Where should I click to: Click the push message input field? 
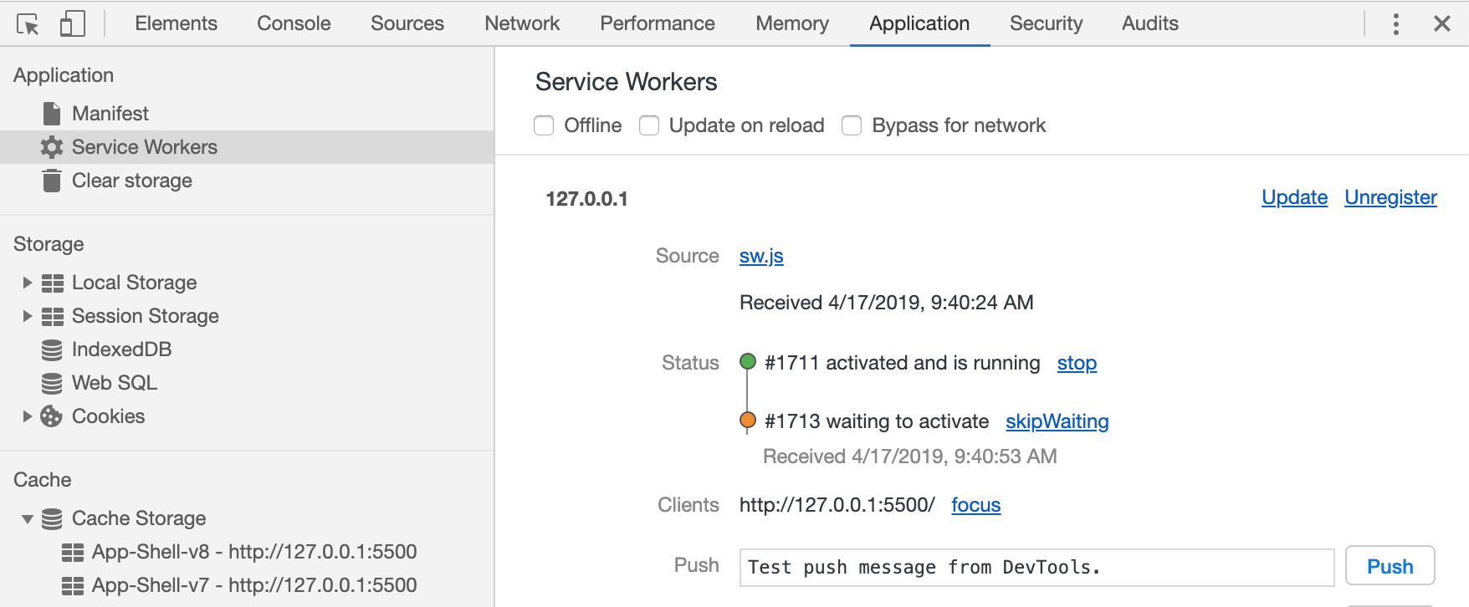pyautogui.click(x=1036, y=567)
